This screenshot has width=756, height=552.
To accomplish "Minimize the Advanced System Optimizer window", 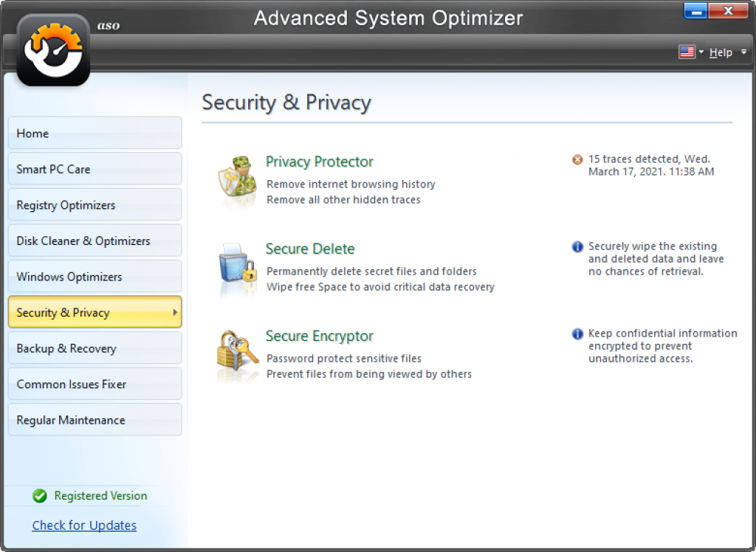I will (695, 10).
